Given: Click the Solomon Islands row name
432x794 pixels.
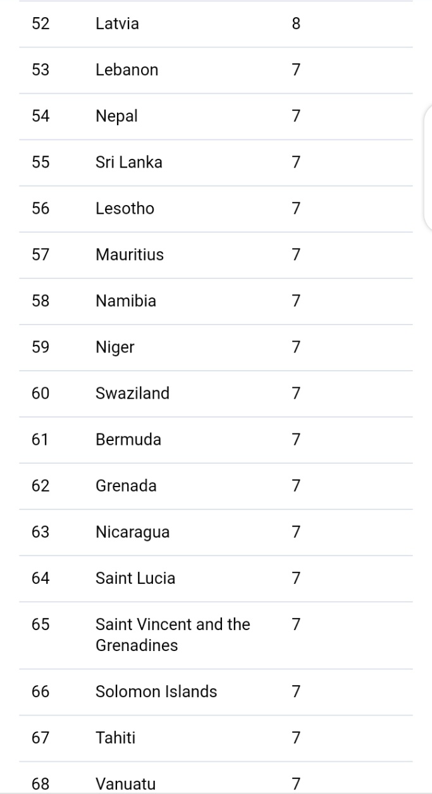Looking at the screenshot, I should point(156,692).
